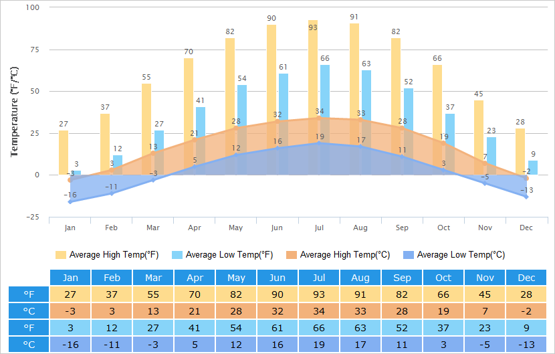The height and width of the screenshot is (354, 555).
Task: Hide Average Low Temp(°C) legend series
Action: tap(461, 255)
